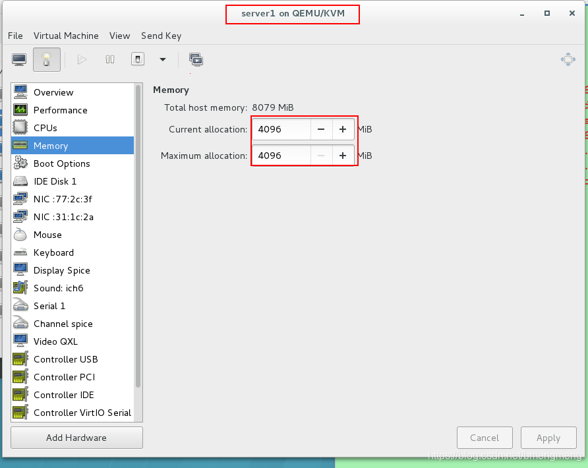
Task: Click the Sound ich6 music icon
Action: point(20,287)
